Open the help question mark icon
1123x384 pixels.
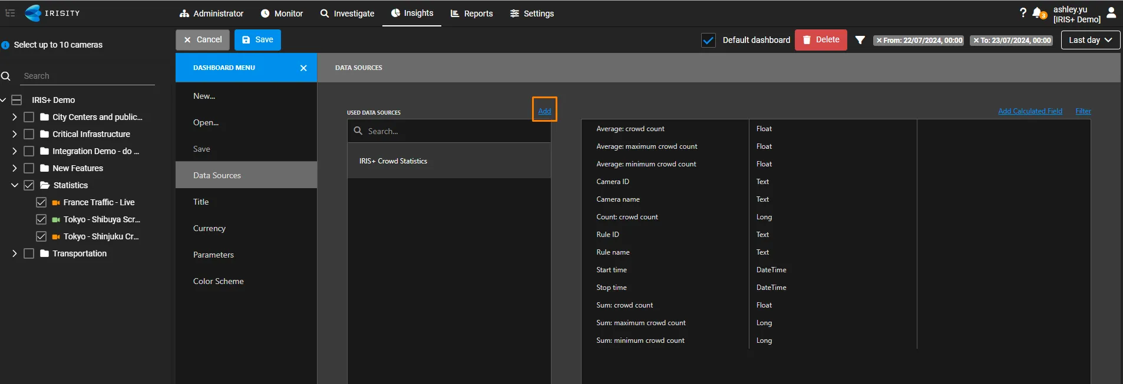coord(1023,12)
